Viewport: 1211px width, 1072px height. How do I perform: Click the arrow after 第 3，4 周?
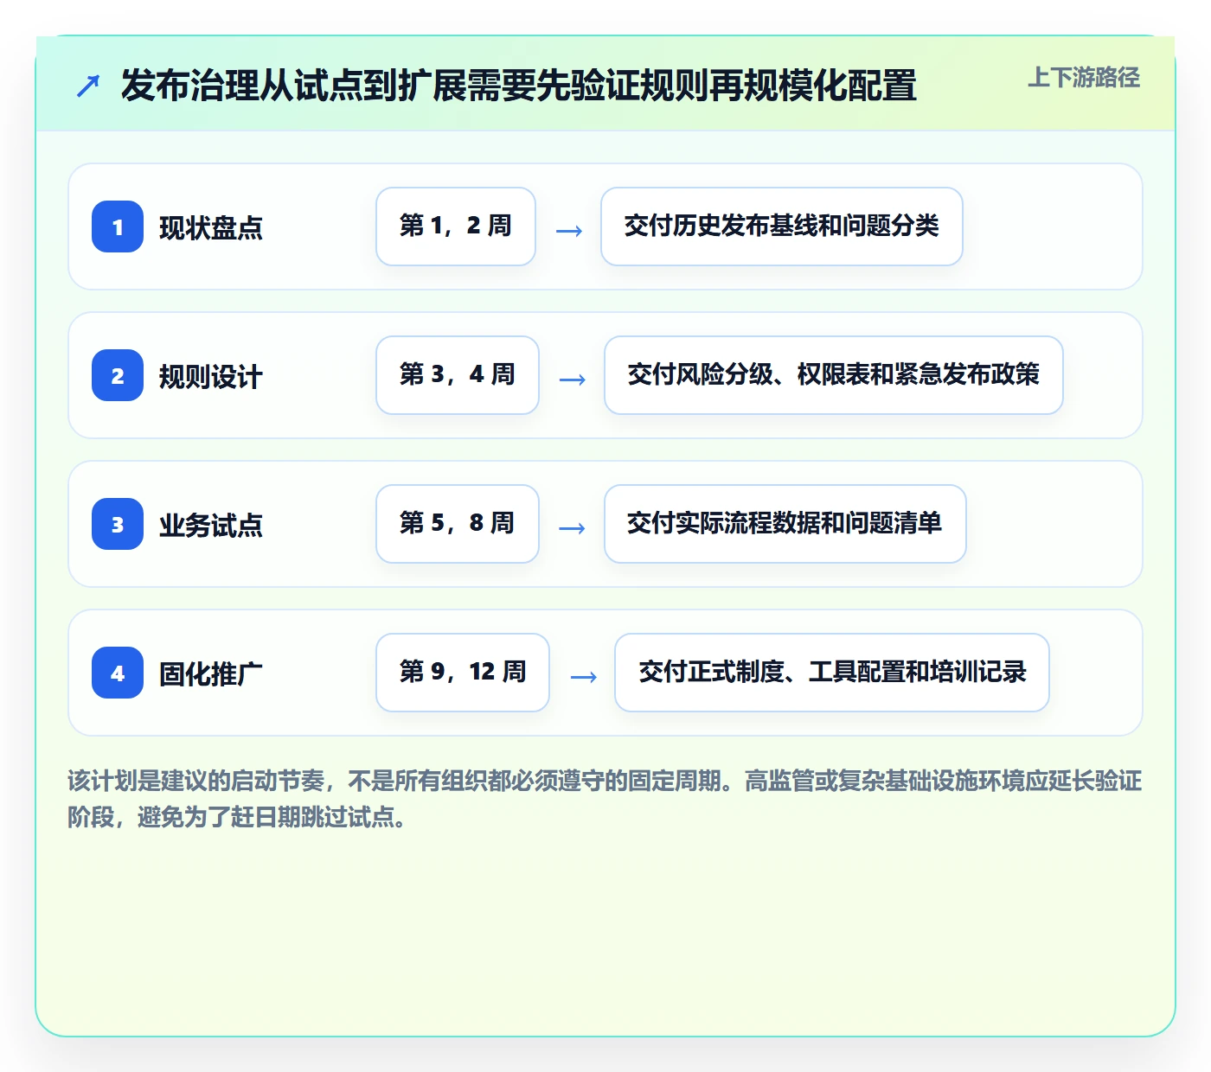(572, 380)
